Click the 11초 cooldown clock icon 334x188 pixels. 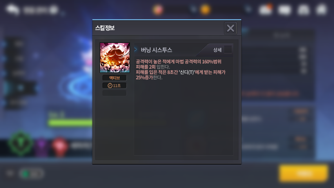[110, 85]
